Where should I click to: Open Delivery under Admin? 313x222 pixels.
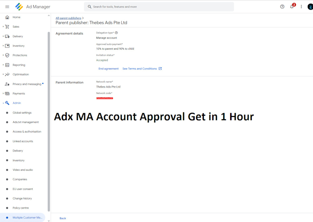point(18,151)
